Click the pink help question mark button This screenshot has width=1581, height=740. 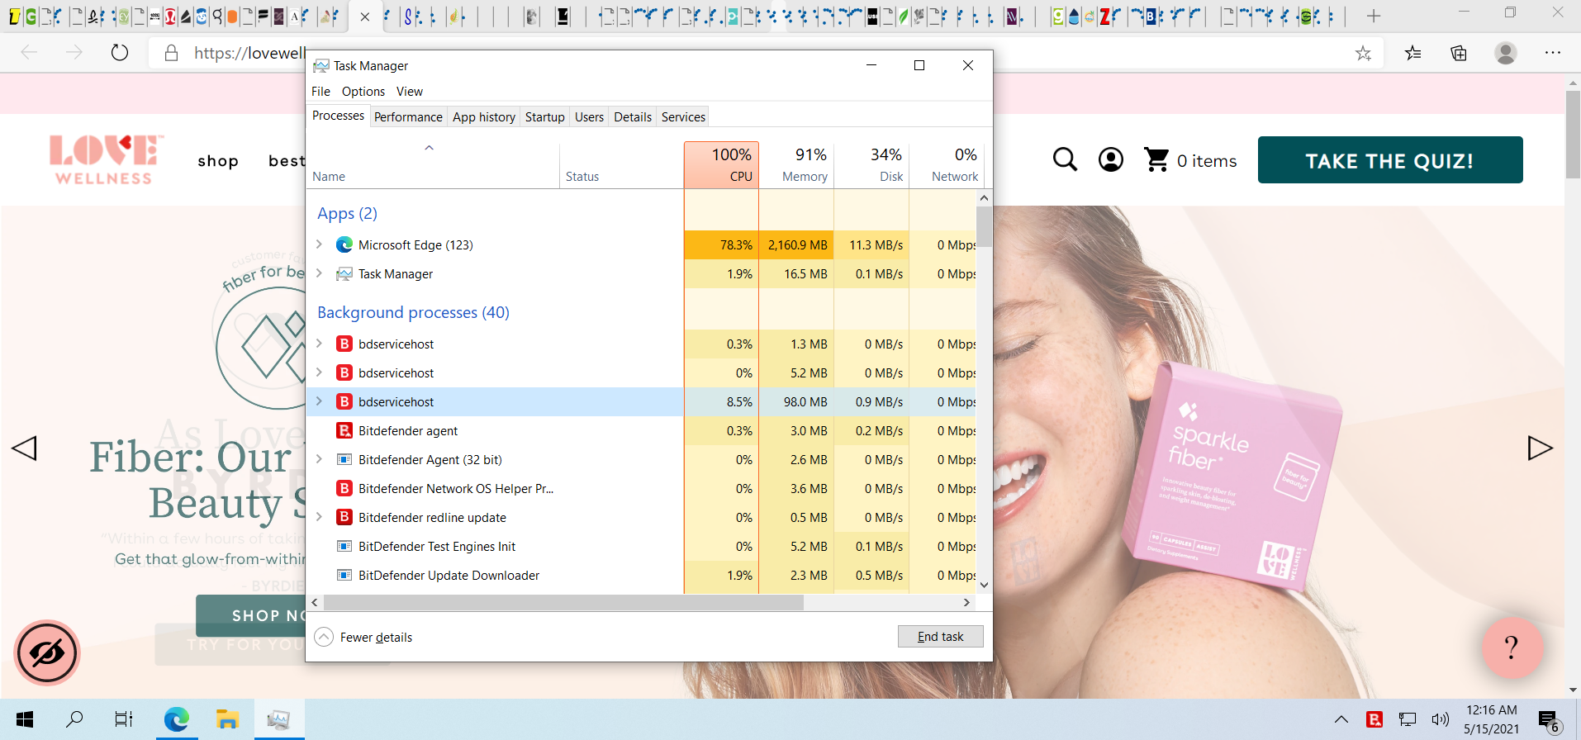[x=1512, y=647]
